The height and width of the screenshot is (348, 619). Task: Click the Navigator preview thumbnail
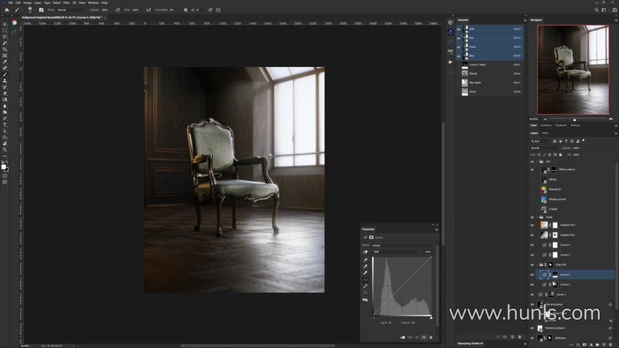tap(573, 70)
